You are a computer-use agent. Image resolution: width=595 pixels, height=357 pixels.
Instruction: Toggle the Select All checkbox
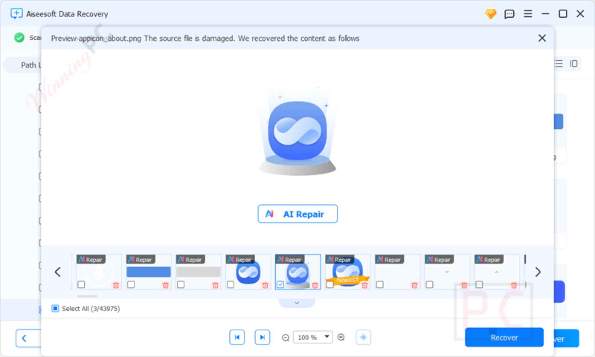pyautogui.click(x=55, y=308)
